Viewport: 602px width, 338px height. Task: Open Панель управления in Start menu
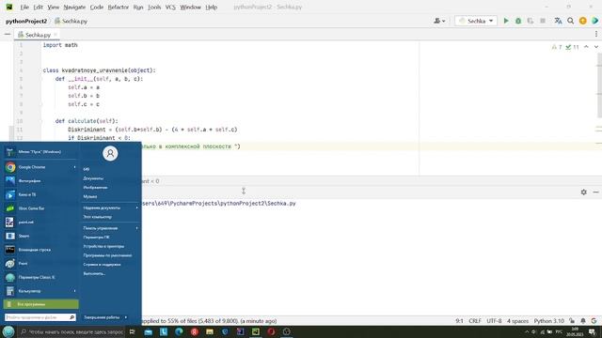tap(111, 228)
